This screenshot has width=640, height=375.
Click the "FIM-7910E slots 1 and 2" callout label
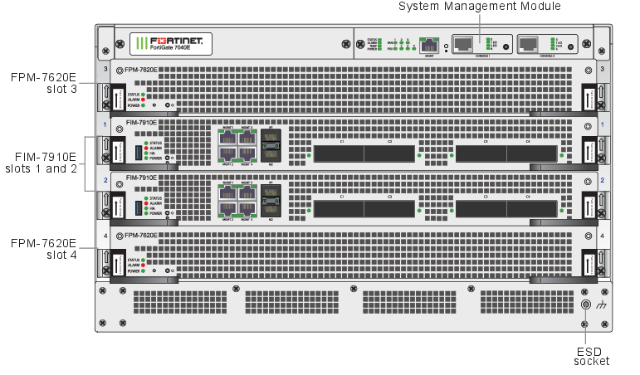click(x=41, y=163)
